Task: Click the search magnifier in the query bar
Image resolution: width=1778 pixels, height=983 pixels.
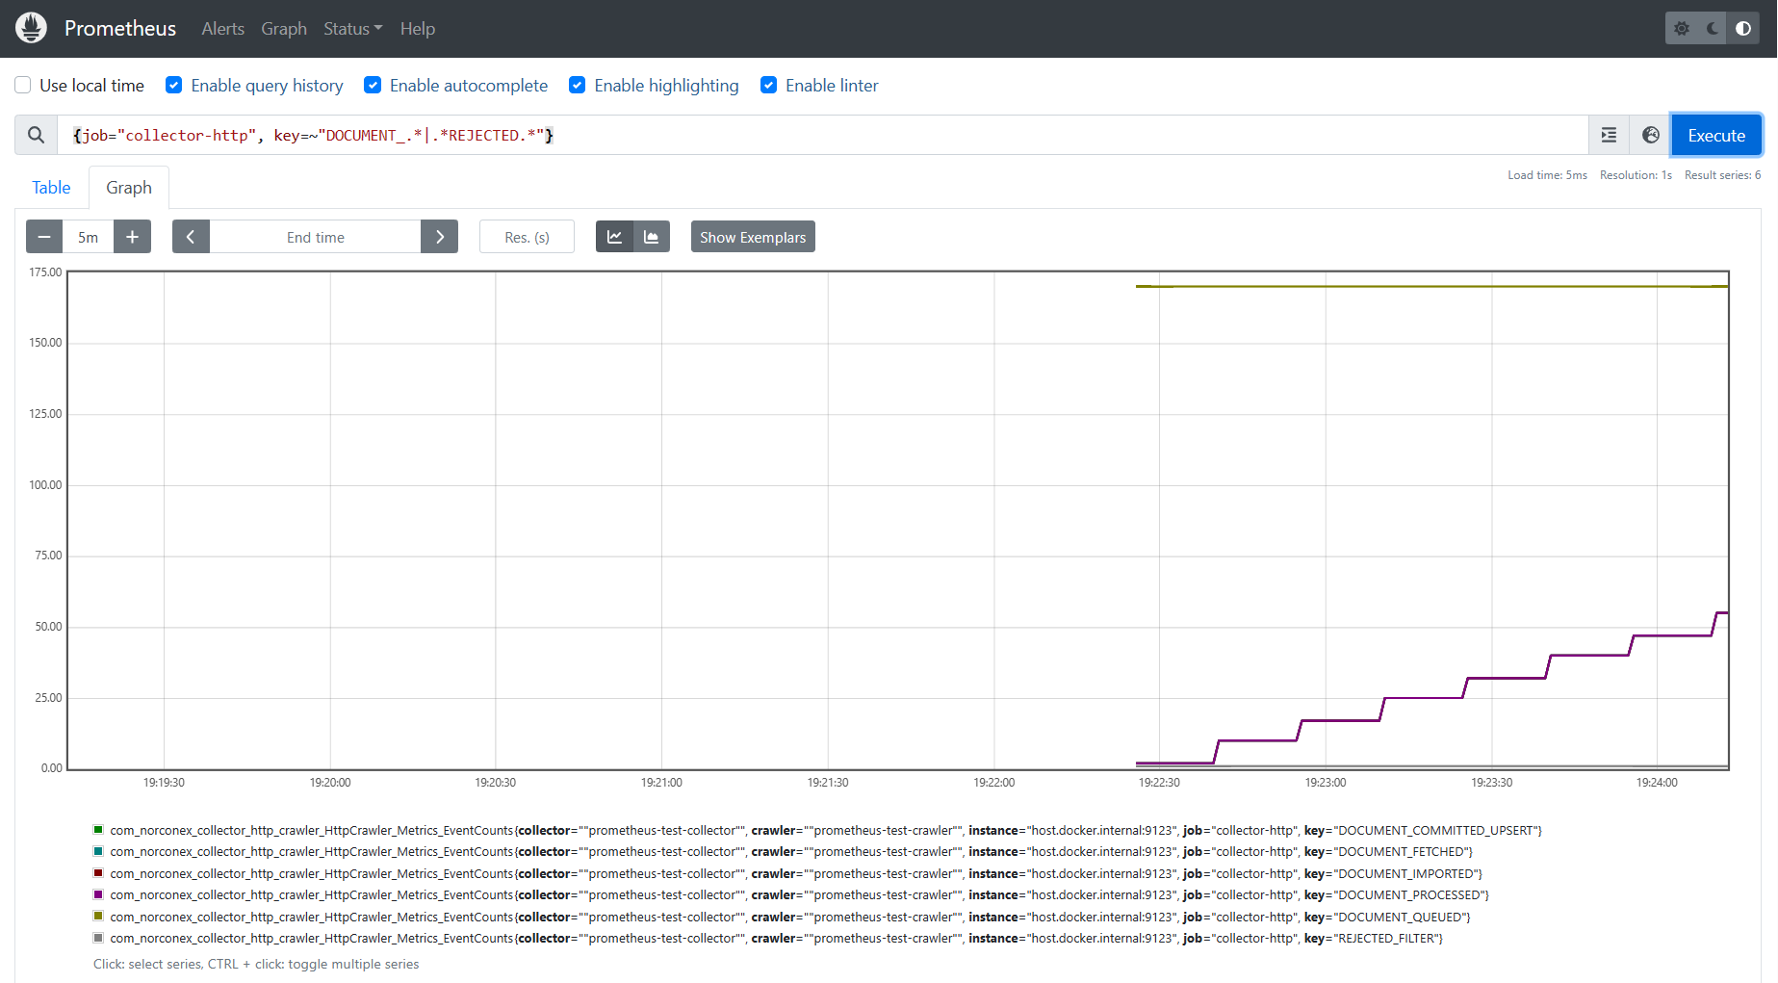Action: (x=36, y=135)
